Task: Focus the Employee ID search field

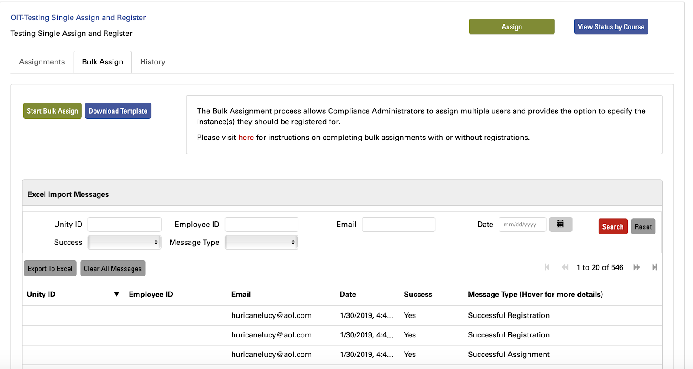Action: click(262, 225)
